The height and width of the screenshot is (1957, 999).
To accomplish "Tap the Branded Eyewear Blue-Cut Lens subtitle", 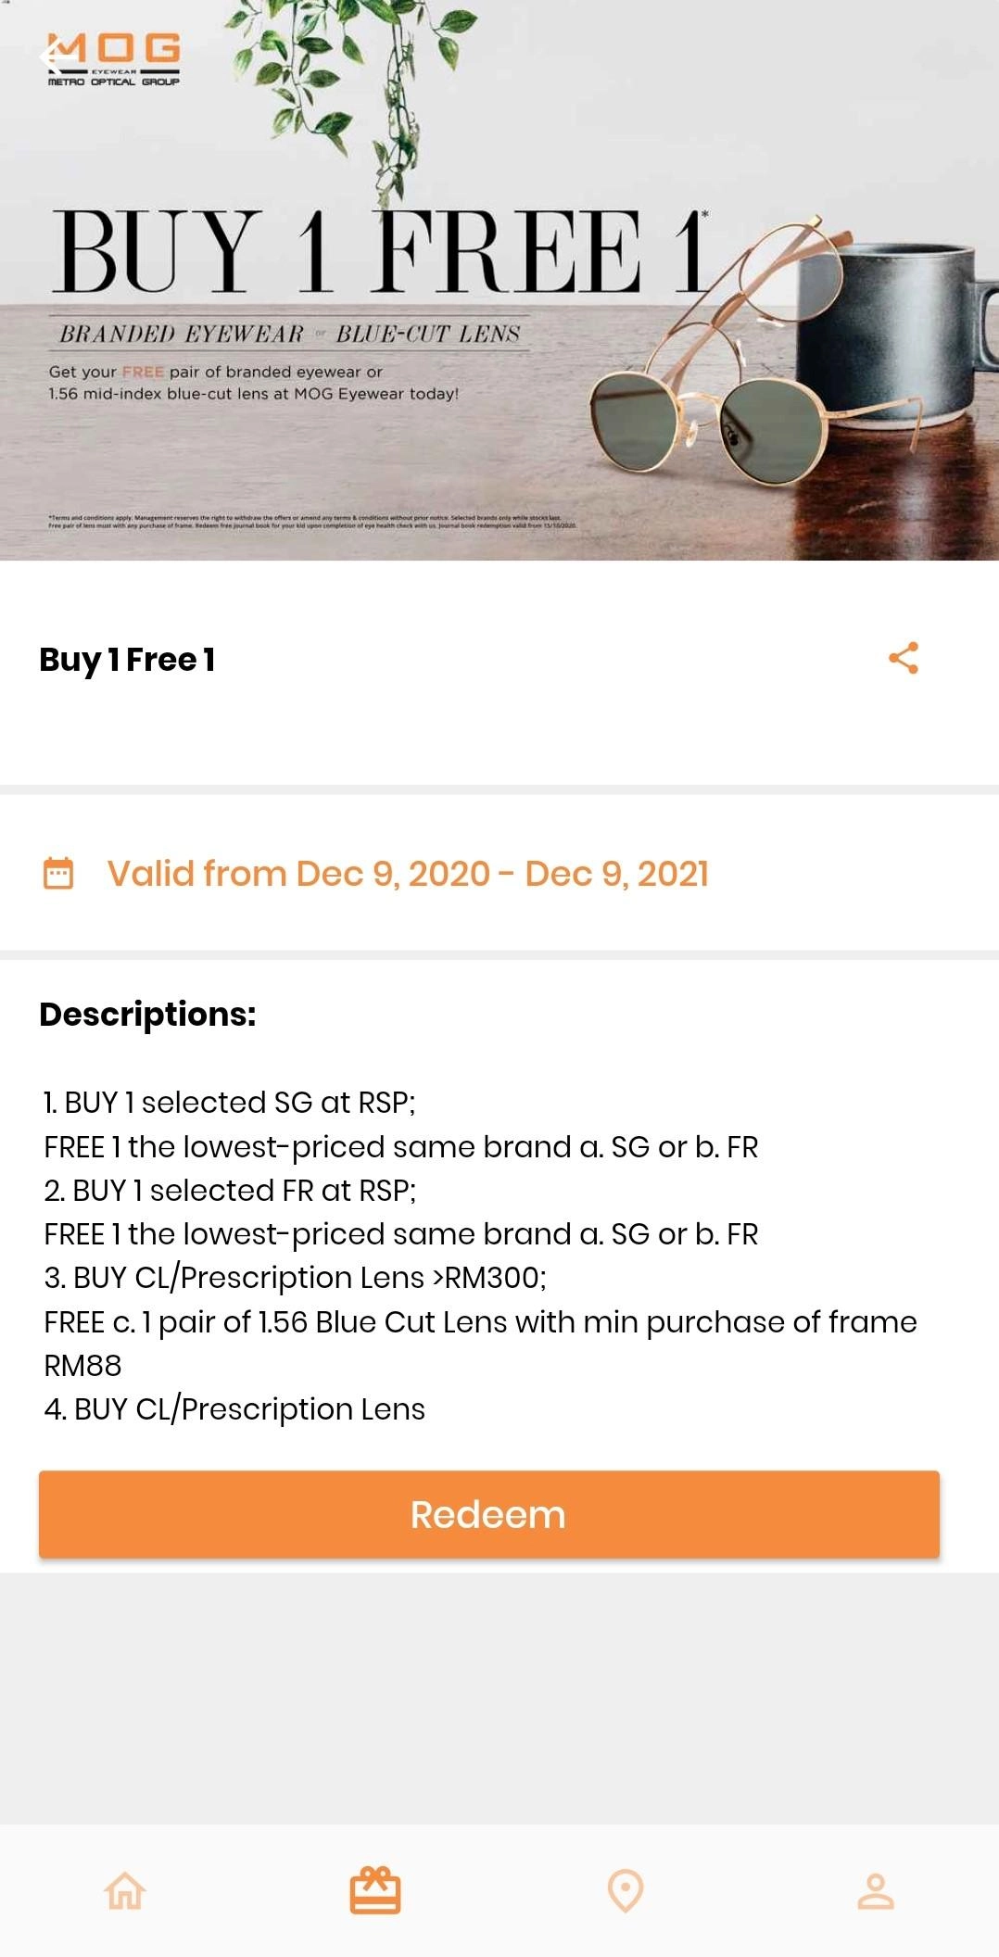I will pyautogui.click(x=289, y=334).
